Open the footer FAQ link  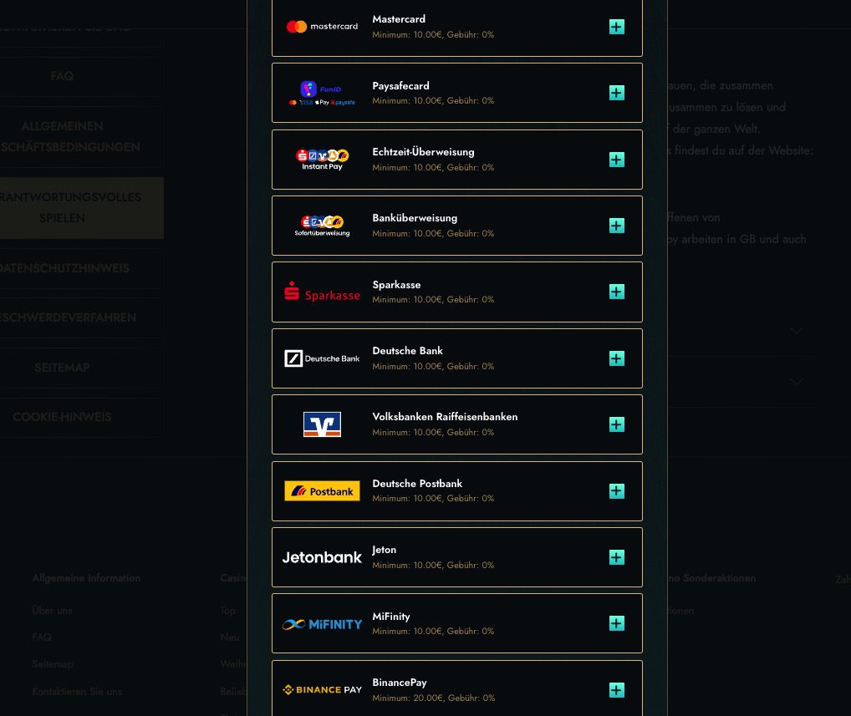point(42,637)
